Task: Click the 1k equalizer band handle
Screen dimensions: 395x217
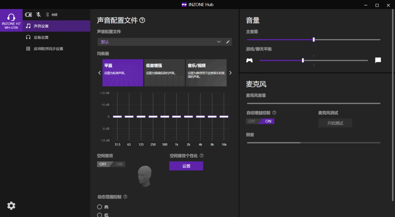Action: [177, 117]
